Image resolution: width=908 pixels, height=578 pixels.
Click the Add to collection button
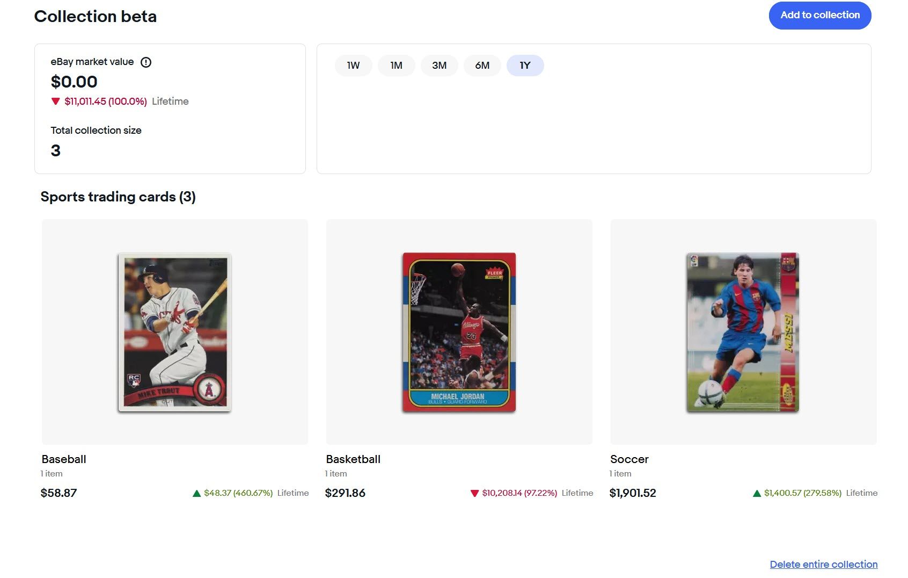[x=820, y=16]
